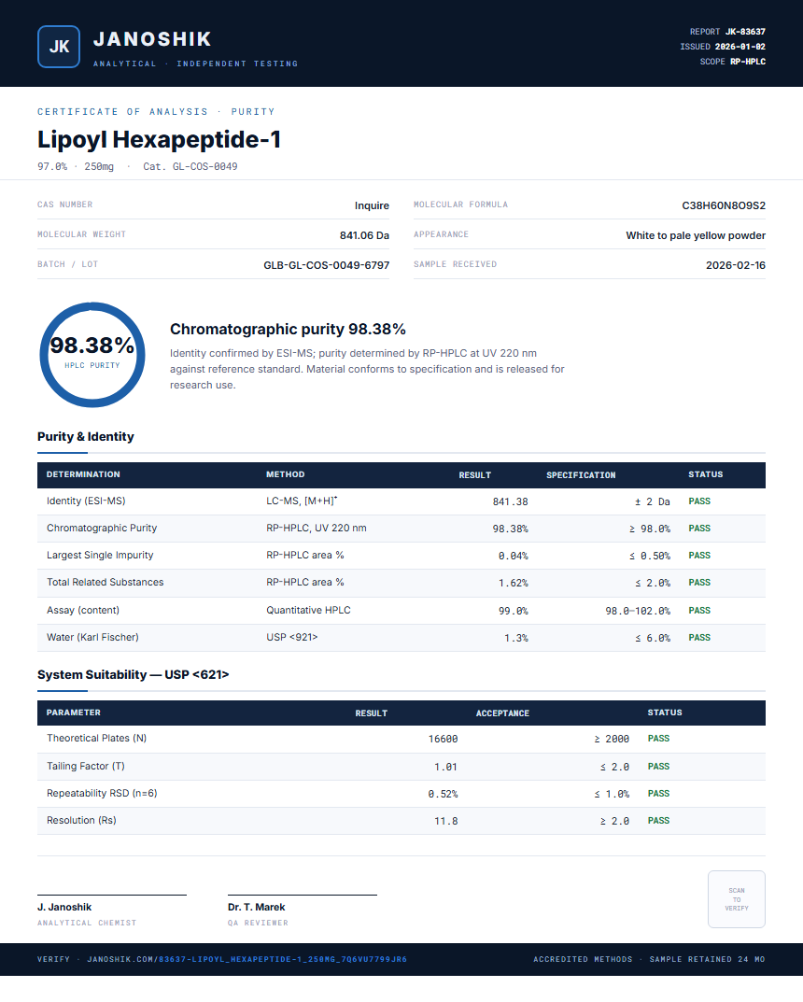Click the SPECIFICATION column header
Viewport: 803px width, 1002px height.
tap(581, 474)
